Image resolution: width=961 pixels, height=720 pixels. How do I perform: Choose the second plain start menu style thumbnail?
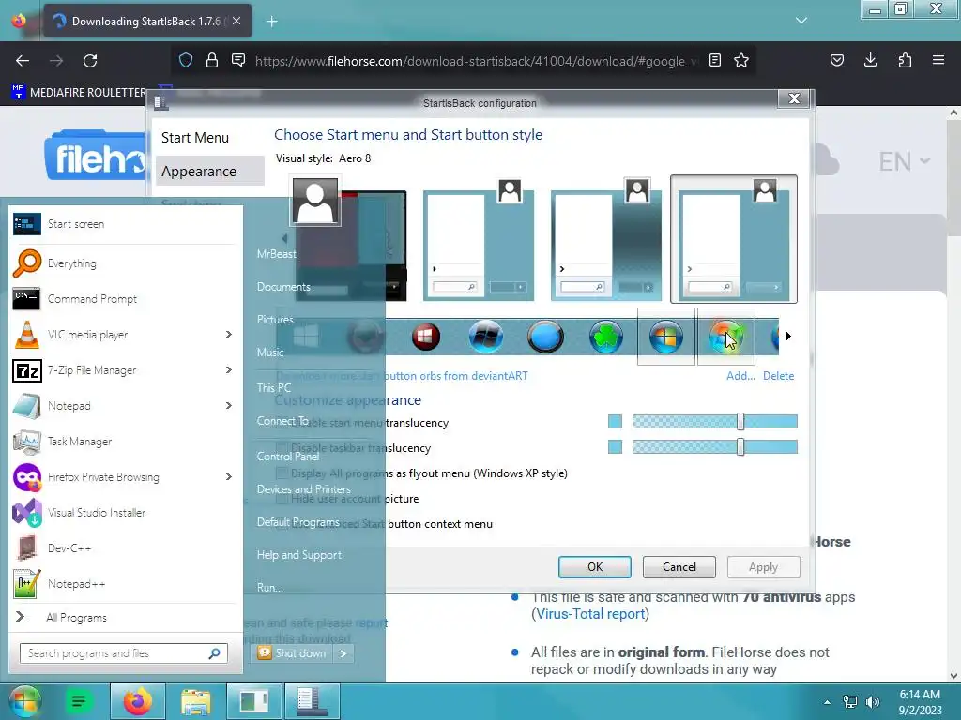(x=479, y=245)
